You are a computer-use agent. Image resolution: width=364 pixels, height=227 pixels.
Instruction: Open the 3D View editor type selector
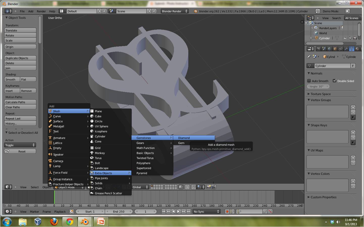pyautogui.click(x=8, y=187)
